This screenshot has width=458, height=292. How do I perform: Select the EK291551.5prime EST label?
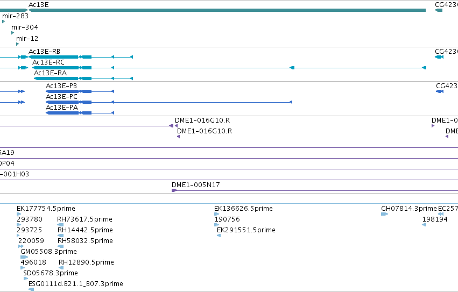click(x=246, y=230)
